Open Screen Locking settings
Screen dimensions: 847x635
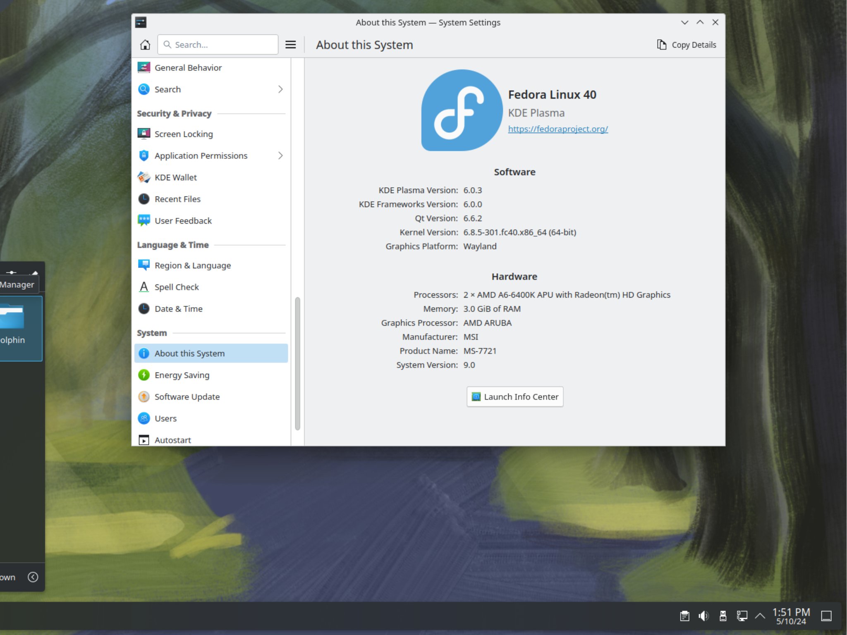click(x=211, y=134)
